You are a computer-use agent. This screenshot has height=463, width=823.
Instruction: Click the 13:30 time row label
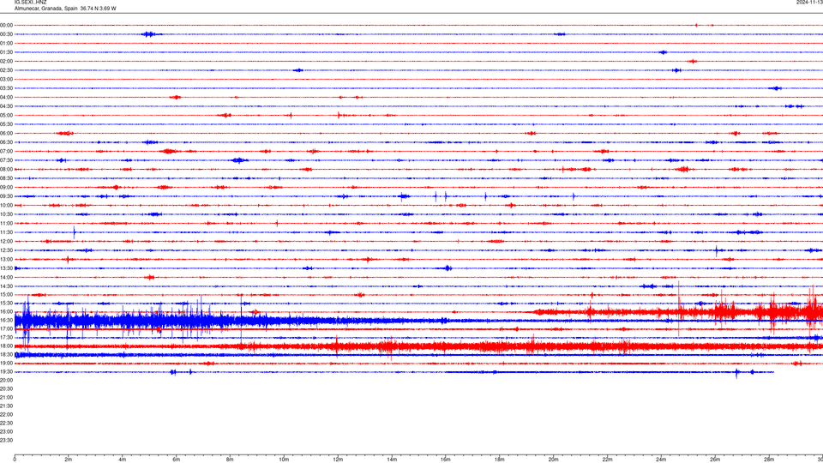pyautogui.click(x=6, y=268)
